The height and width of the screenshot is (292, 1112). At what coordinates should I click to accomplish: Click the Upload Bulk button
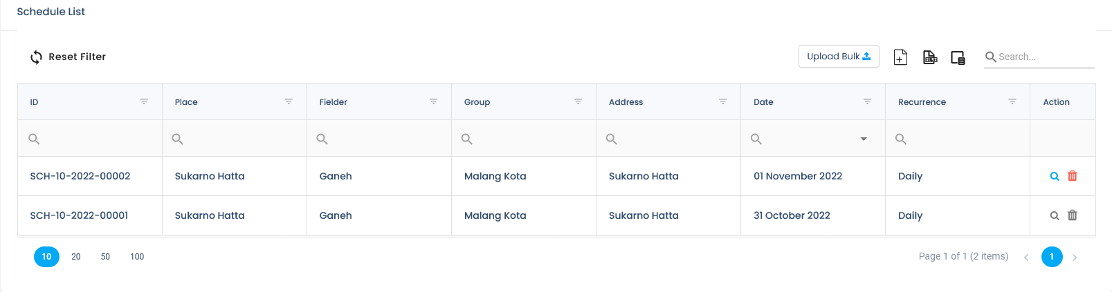pyautogui.click(x=839, y=57)
